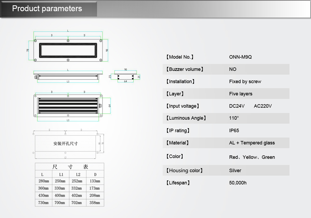The image size is (311, 218).
Task: Select the 280mm cell in column L
Action: pos(43,181)
